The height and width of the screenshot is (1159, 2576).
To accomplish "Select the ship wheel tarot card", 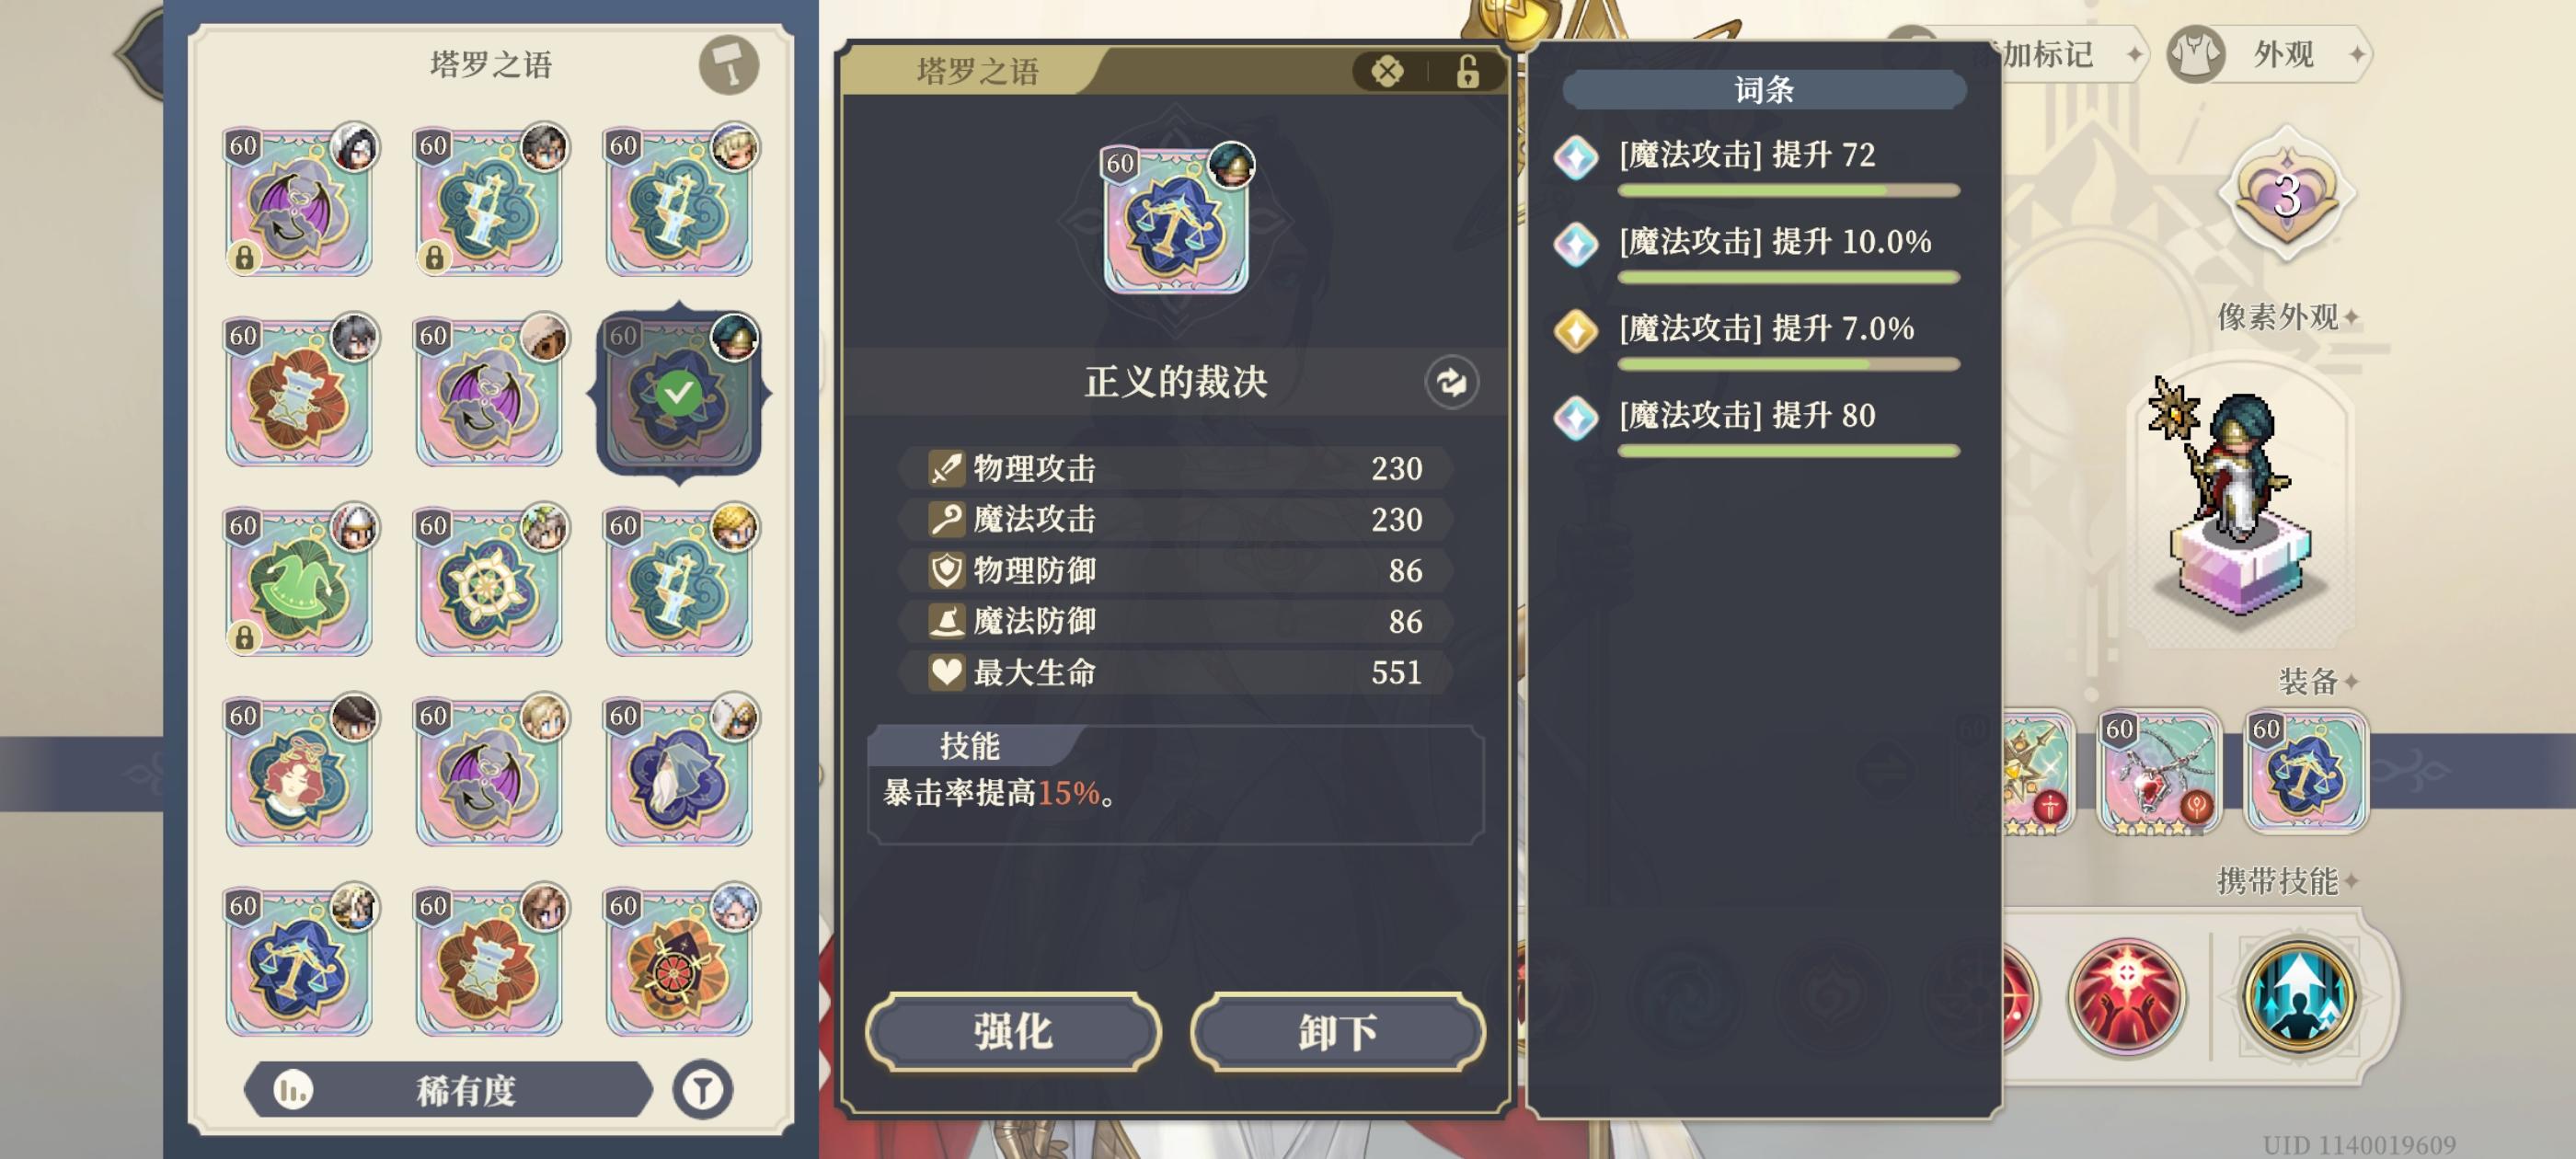I will (488, 582).
